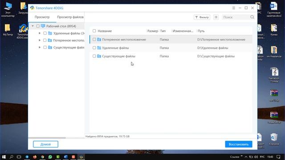The height and width of the screenshot is (160, 285).
Task: Switch to list view icon
Action: pos(216,17)
